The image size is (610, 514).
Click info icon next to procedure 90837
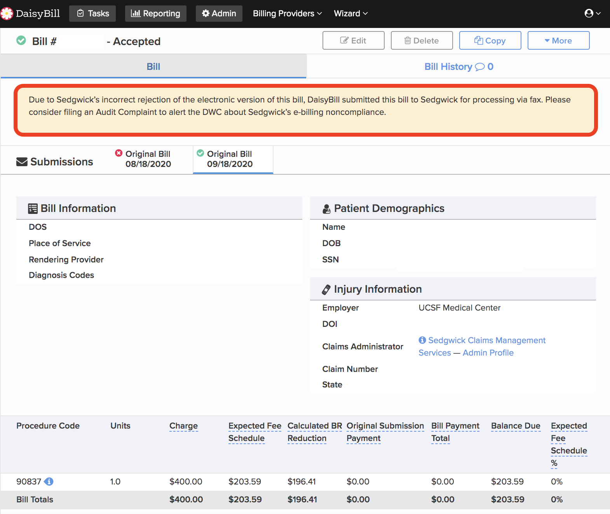(x=49, y=481)
